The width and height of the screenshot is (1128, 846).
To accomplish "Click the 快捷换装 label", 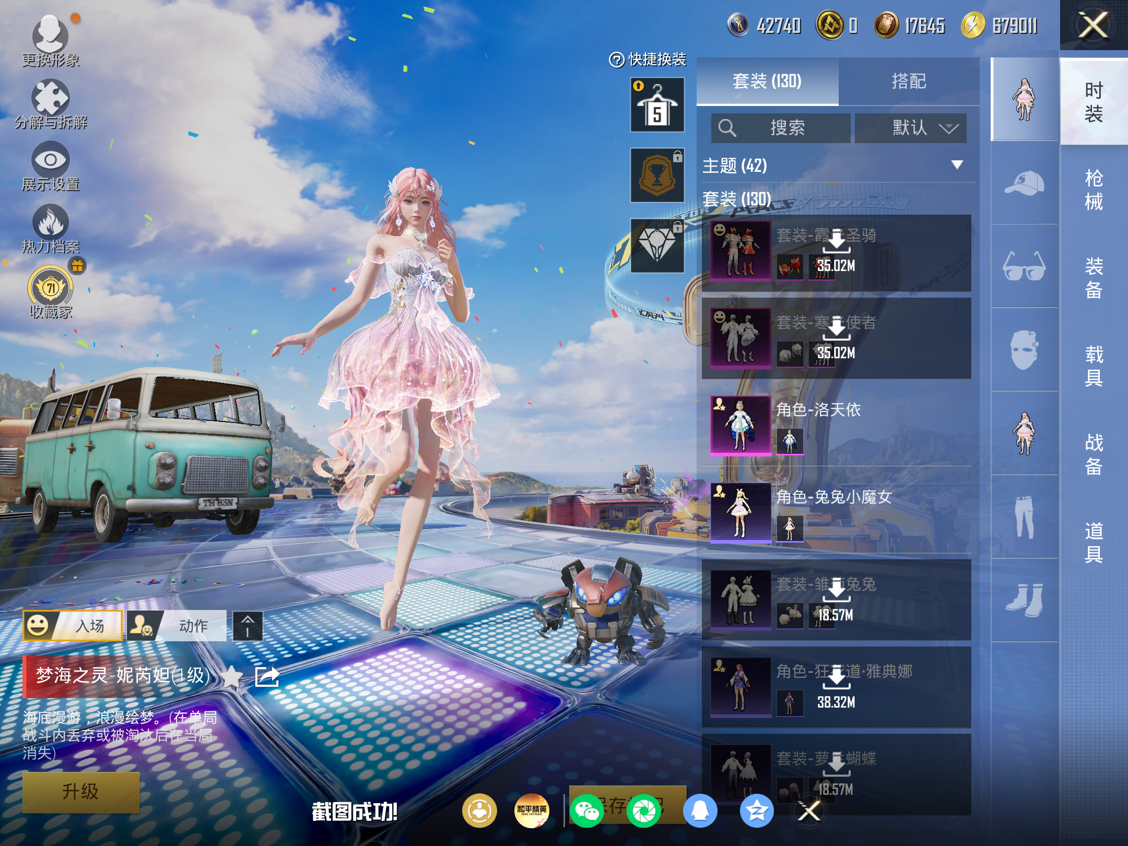I will pyautogui.click(x=657, y=60).
